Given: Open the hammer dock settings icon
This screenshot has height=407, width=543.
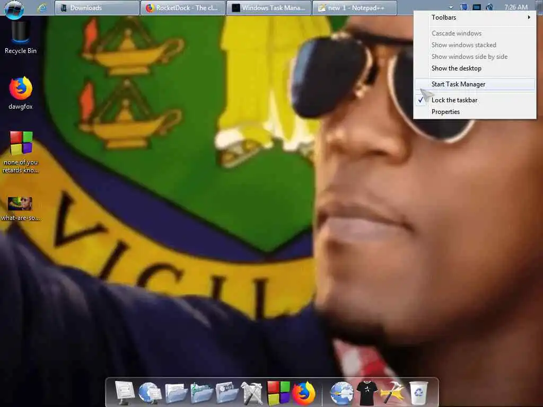Looking at the screenshot, I should coord(392,393).
